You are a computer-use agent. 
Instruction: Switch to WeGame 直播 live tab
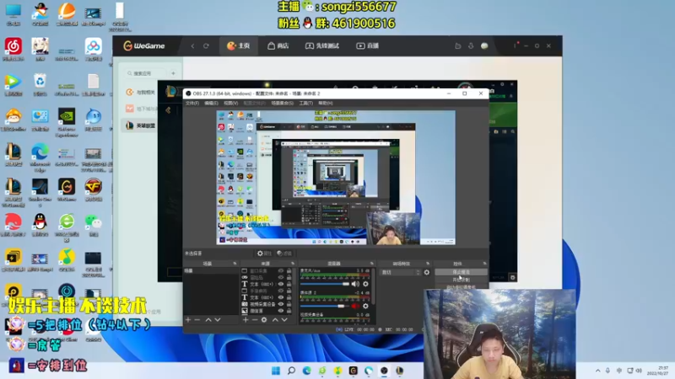tap(367, 46)
